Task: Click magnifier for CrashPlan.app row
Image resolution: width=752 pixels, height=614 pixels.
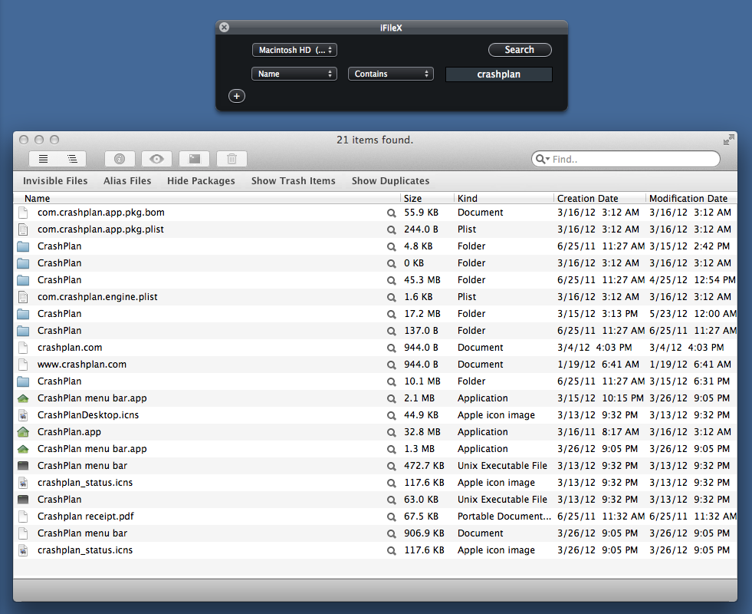Action: pyautogui.click(x=392, y=432)
